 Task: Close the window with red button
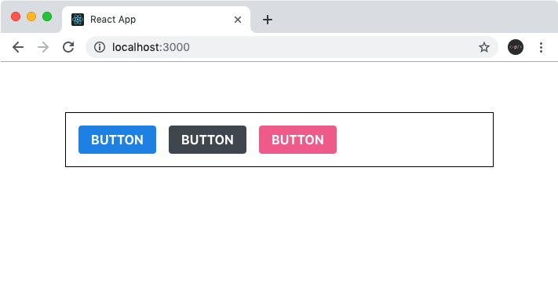(16, 16)
